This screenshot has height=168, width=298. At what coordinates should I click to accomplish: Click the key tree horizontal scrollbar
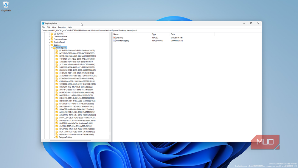pos(71,141)
